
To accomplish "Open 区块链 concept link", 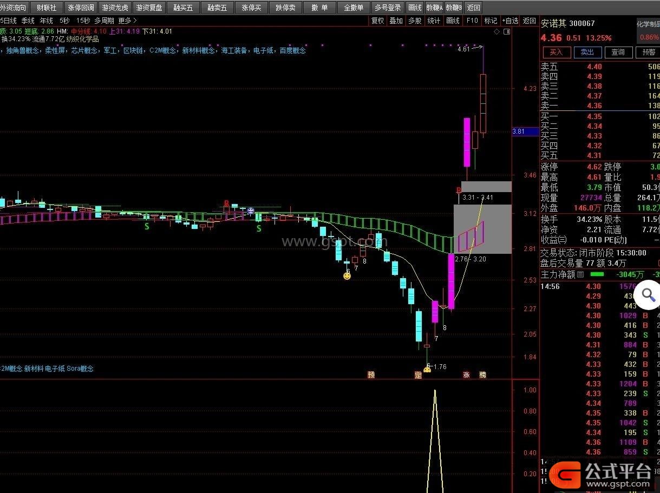I will 133,50.
